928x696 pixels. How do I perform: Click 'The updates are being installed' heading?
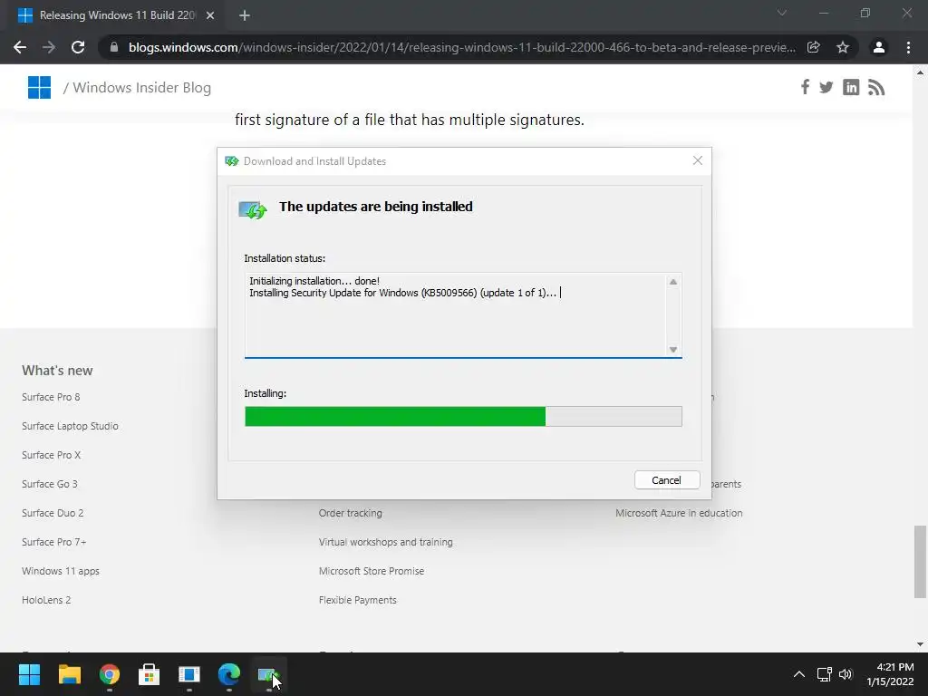coord(376,207)
